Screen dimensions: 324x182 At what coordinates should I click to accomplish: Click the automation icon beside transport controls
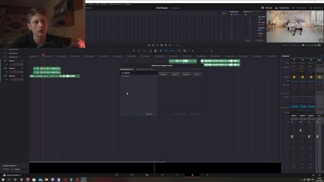(x=178, y=45)
